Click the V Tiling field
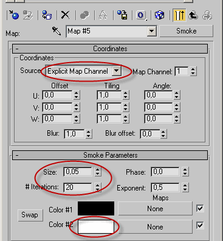The width and height of the screenshot is (223, 241). pyautogui.click(x=109, y=107)
